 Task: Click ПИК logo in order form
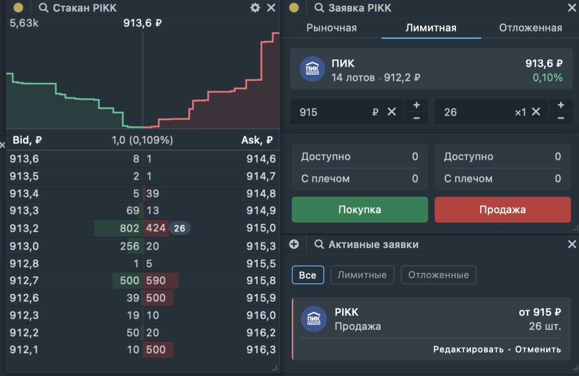click(313, 69)
